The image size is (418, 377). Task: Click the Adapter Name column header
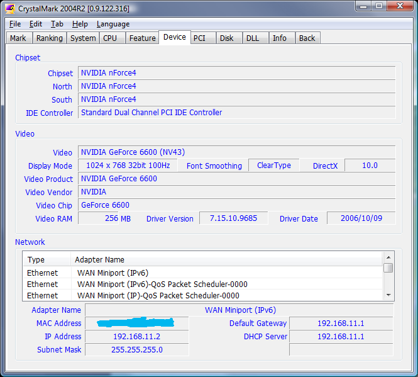226,259
